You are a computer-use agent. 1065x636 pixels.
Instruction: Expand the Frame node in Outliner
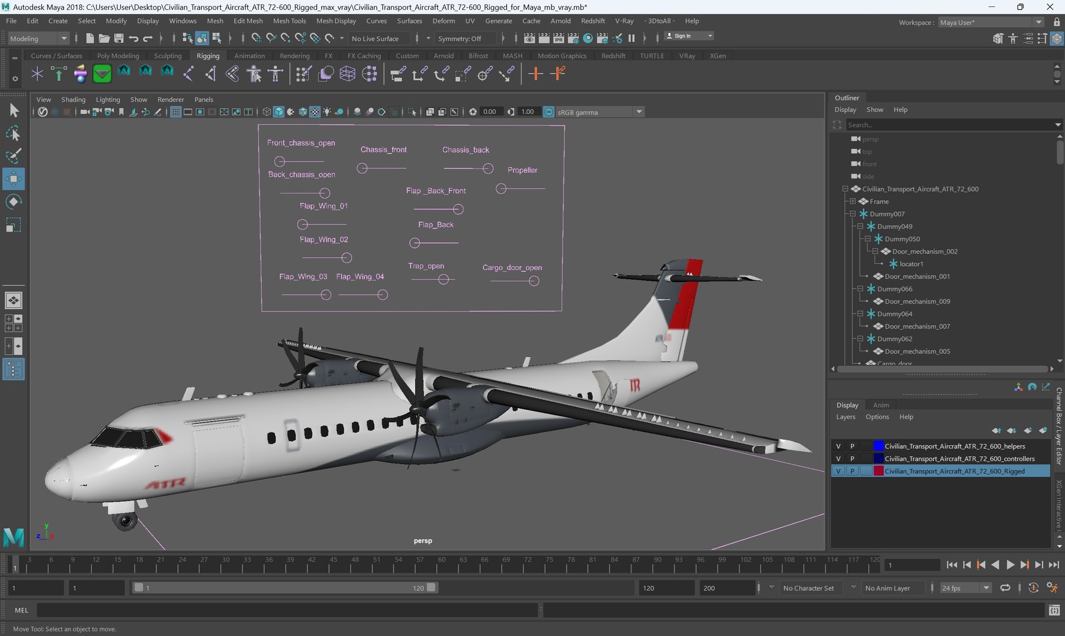point(852,201)
